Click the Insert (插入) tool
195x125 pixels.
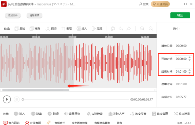(82, 28)
